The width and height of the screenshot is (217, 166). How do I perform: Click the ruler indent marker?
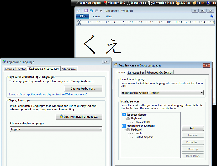[x=80, y=22]
